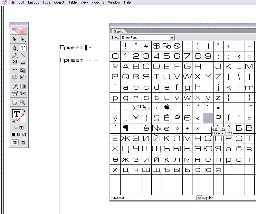The height and width of the screenshot is (214, 256).
Task: Click the Yen ¥ glyph cell
Action: (x=136, y=118)
